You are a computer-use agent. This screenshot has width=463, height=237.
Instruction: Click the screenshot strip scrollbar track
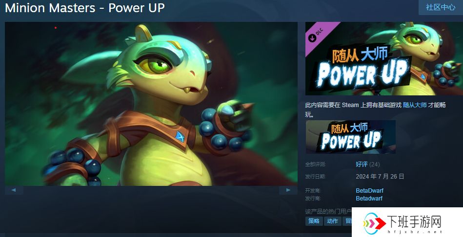(x=151, y=190)
